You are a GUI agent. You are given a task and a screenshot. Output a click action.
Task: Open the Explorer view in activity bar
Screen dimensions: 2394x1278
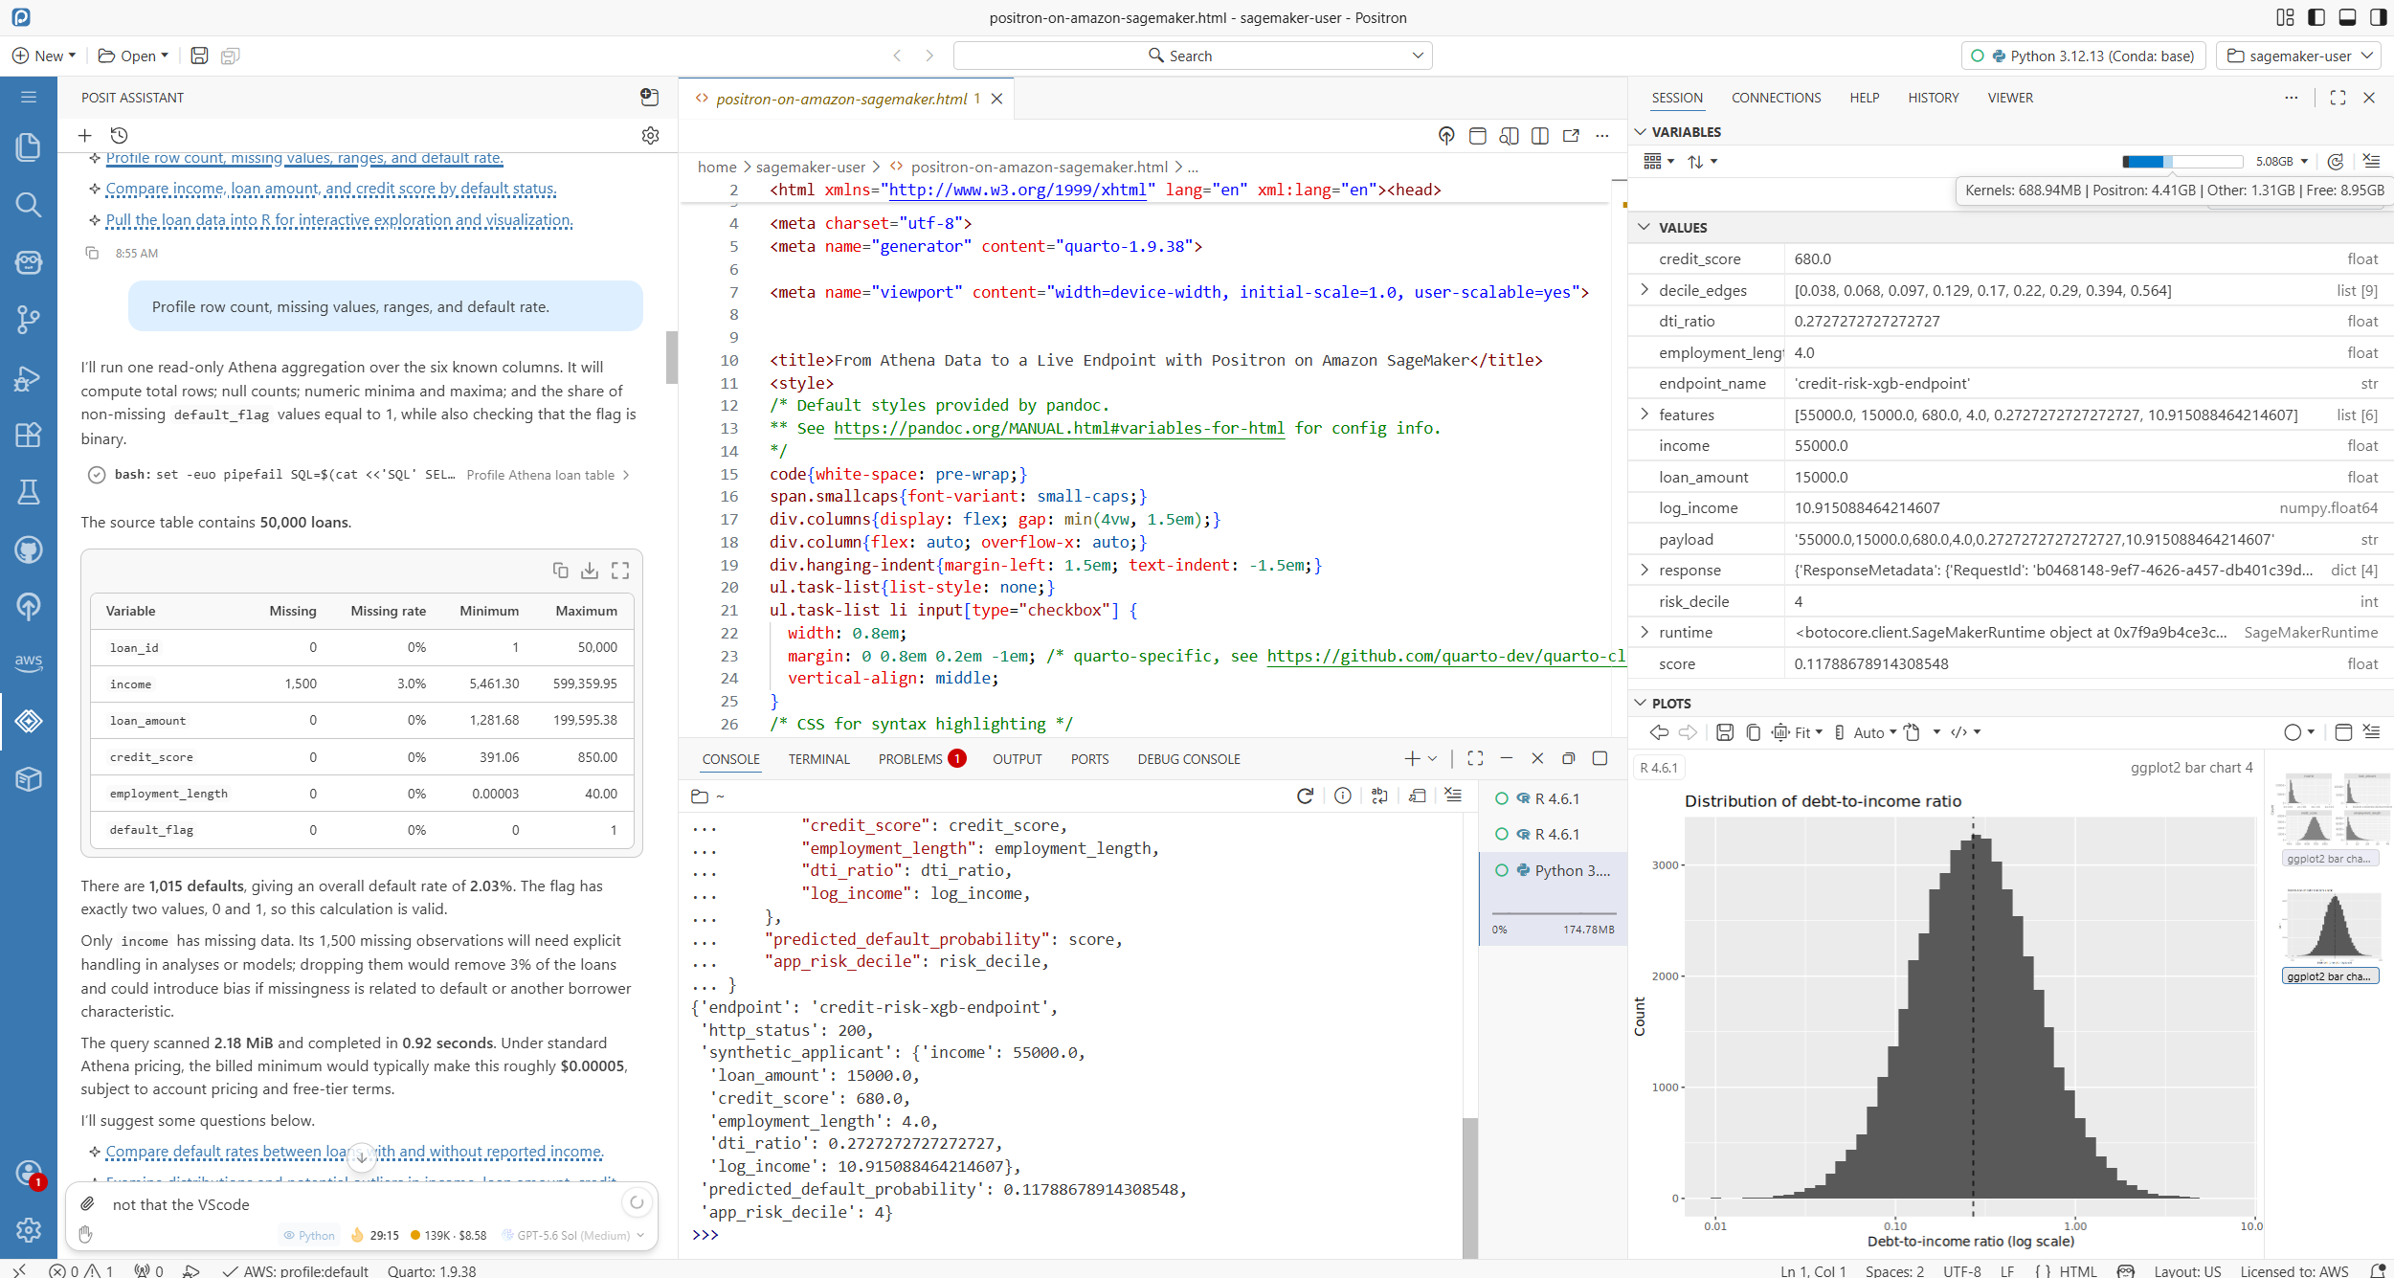[29, 146]
